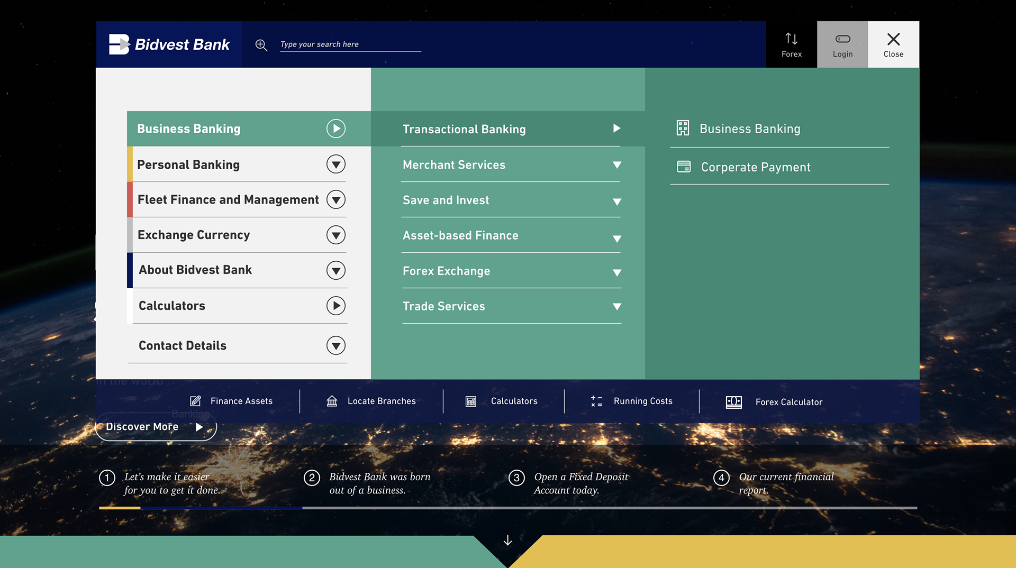1016x568 pixels.
Task: Go to slide 4 'Our current financial report'
Action: [774, 483]
